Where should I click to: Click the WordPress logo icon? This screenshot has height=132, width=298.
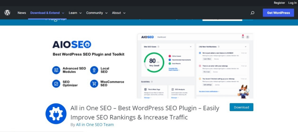[7, 13]
